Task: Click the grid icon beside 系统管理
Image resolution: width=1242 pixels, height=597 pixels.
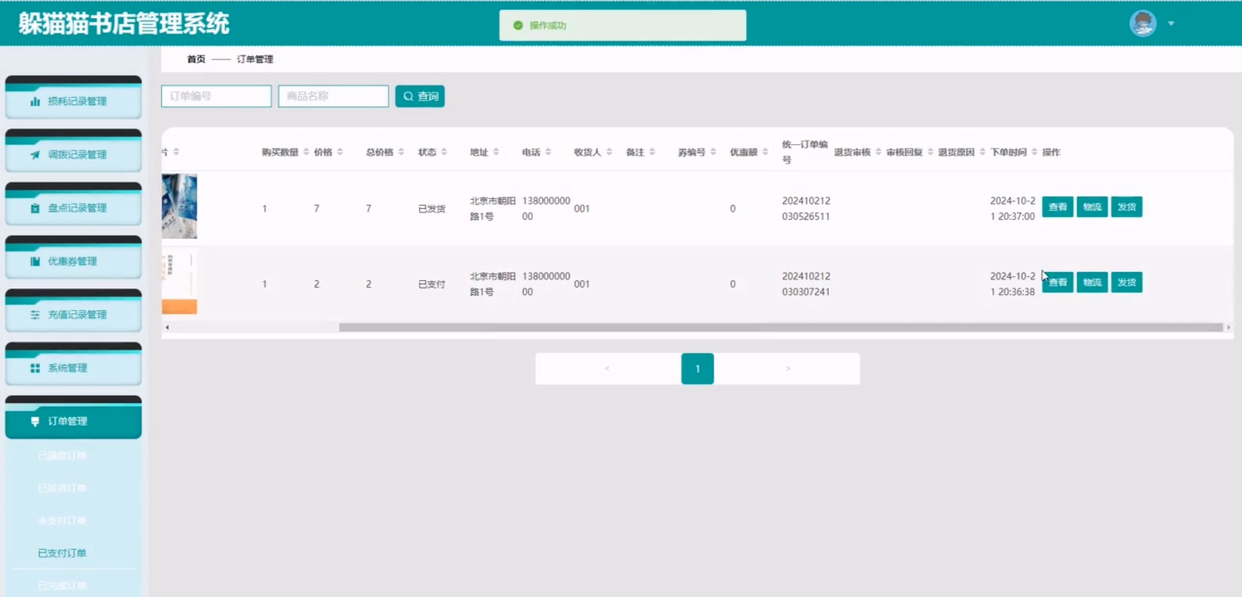Action: (x=35, y=368)
